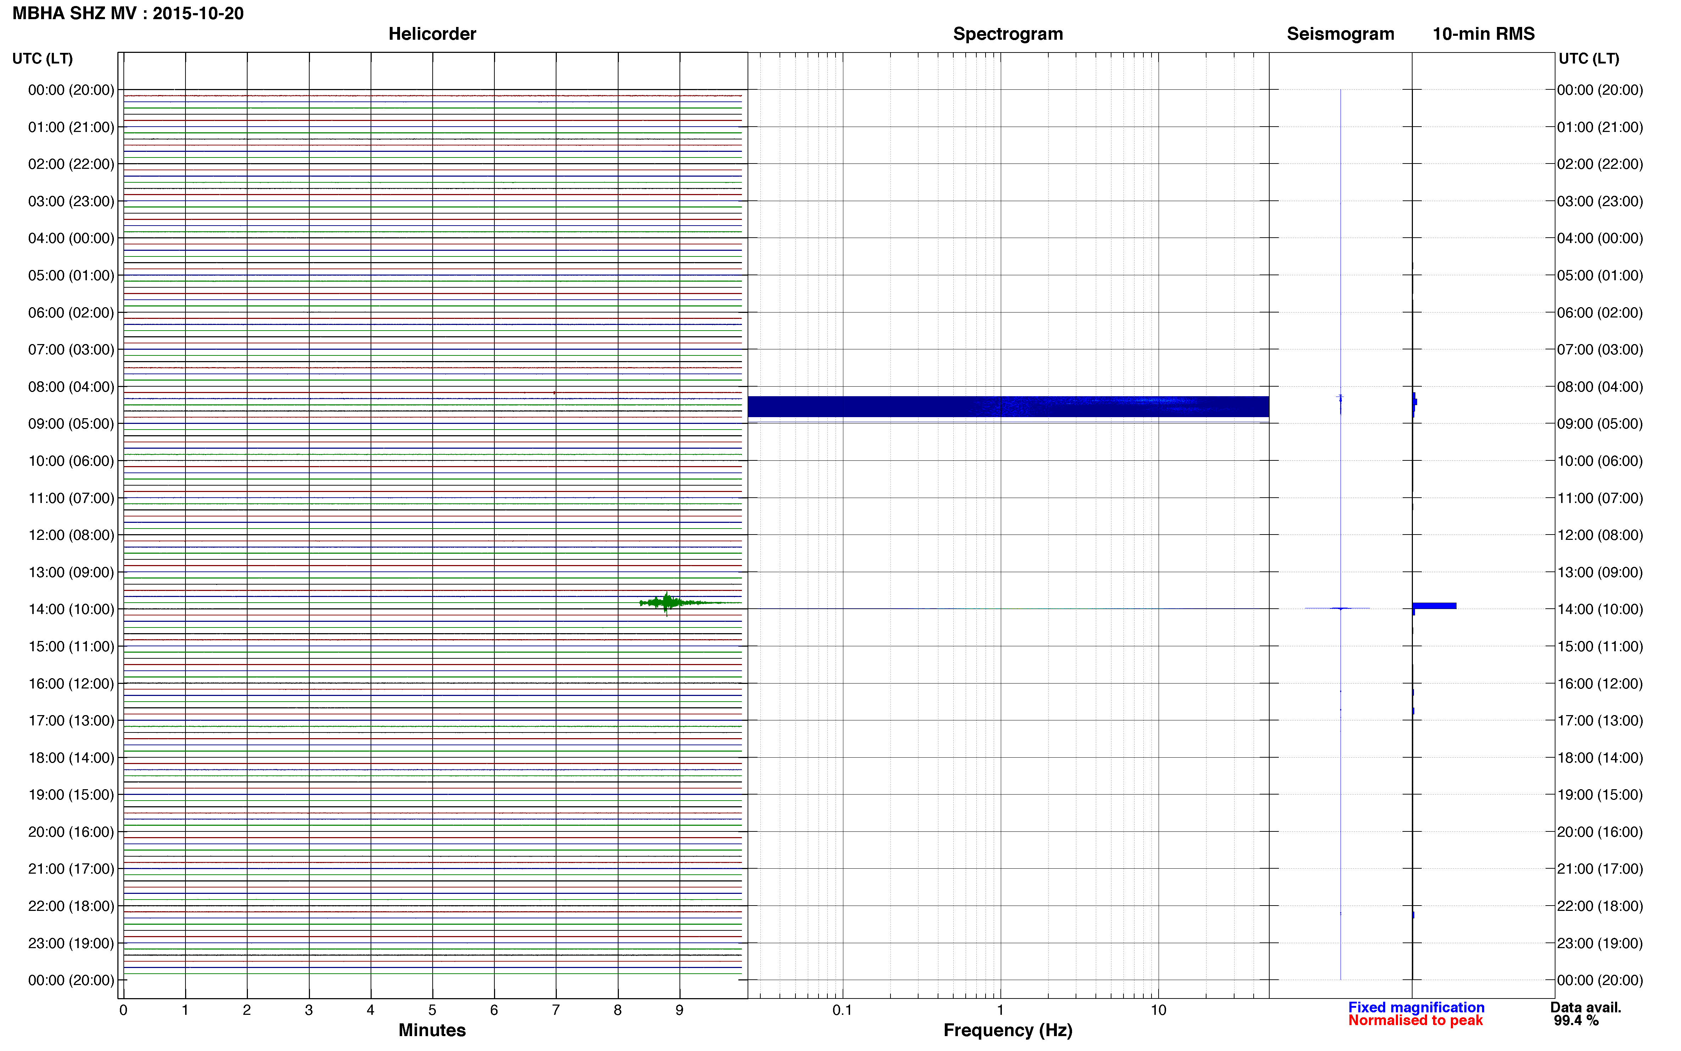Screen dimensions: 1681x1051
Task: Click the left 23:00 (19:00) time label
Action: coord(71,943)
